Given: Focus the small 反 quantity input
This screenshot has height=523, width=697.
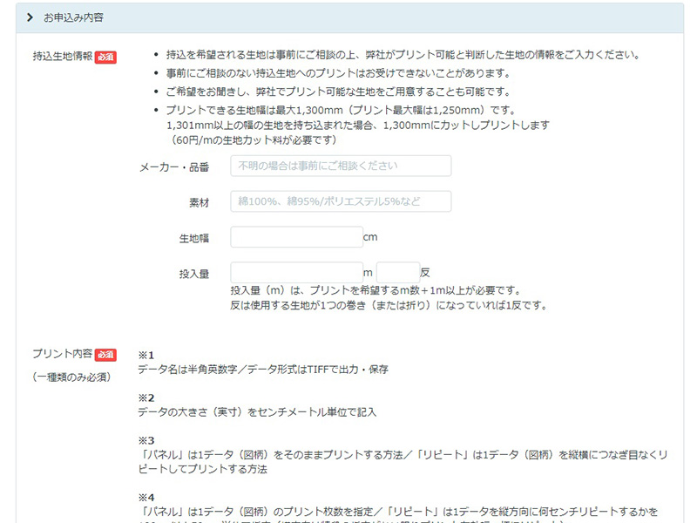Looking at the screenshot, I should pos(398,273).
